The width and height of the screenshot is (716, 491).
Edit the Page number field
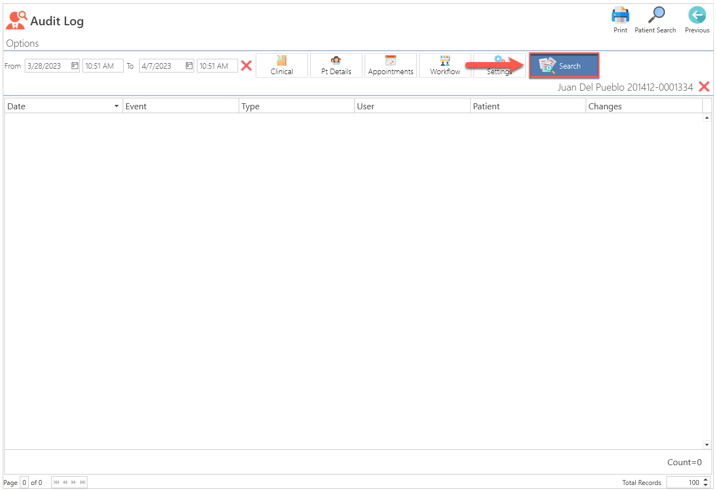click(x=24, y=483)
